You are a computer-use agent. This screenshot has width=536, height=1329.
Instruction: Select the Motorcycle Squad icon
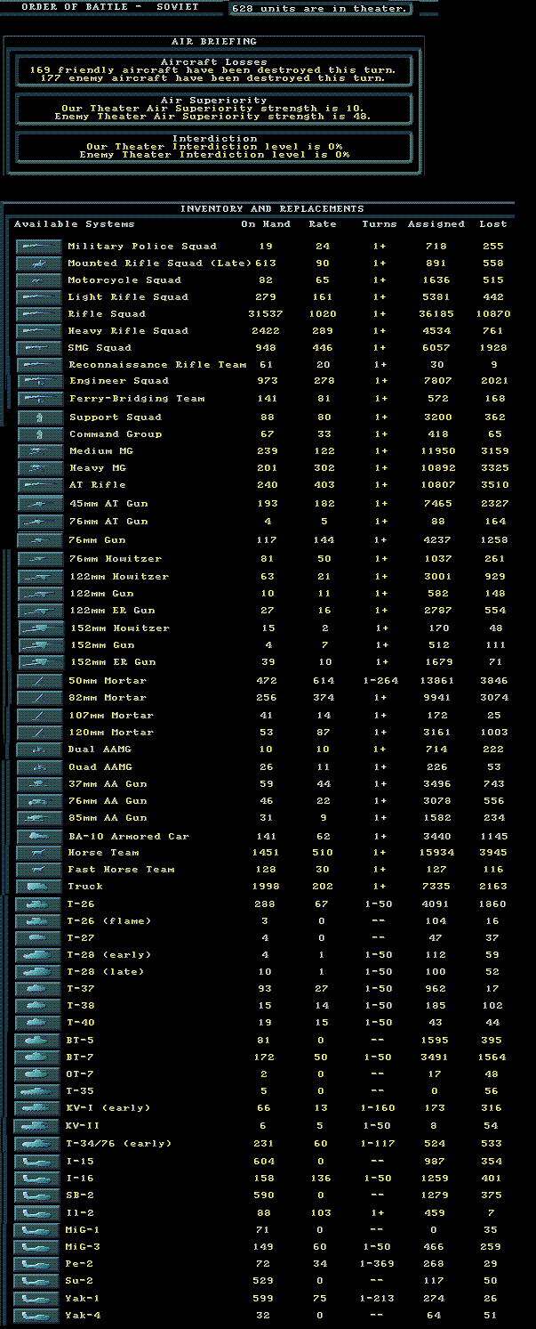tap(39, 280)
